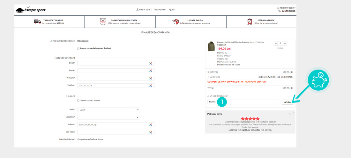Click the originality guarantee badge icon

103,22
